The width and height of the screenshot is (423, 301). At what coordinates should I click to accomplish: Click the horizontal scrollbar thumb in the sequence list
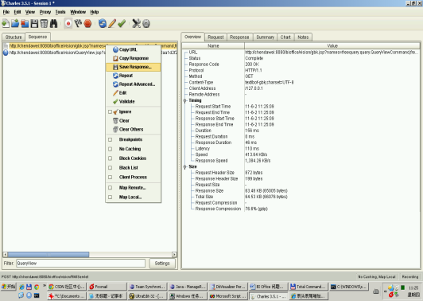(x=49, y=255)
